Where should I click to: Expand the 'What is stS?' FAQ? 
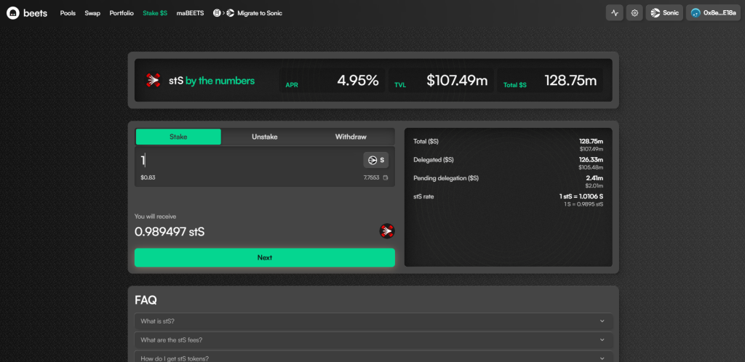pyautogui.click(x=373, y=321)
